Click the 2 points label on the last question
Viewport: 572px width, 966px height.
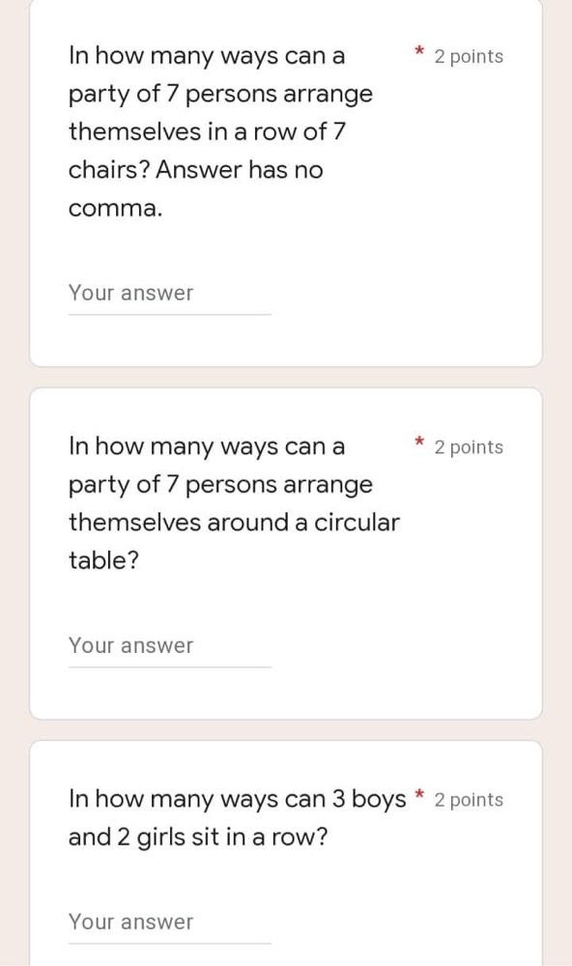[x=469, y=799]
